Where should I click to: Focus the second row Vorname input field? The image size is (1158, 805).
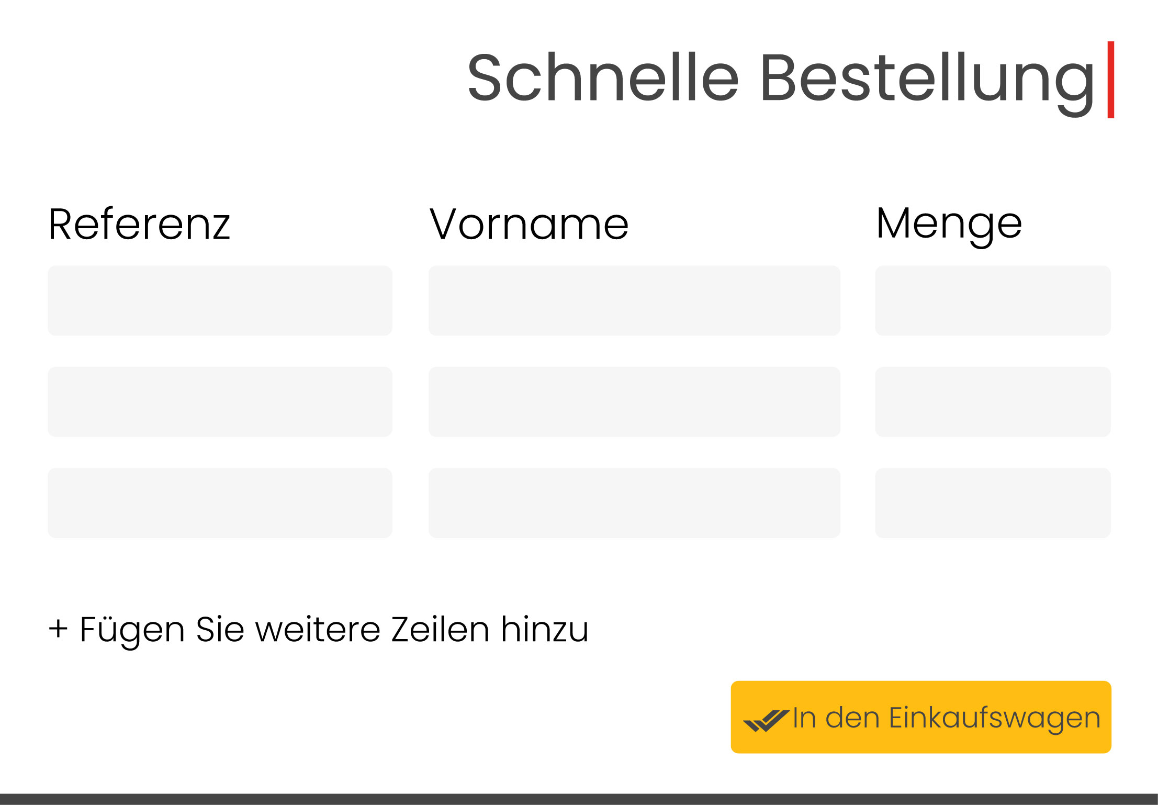[x=634, y=401]
